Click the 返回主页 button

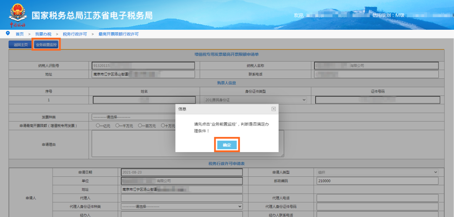(x=21, y=45)
